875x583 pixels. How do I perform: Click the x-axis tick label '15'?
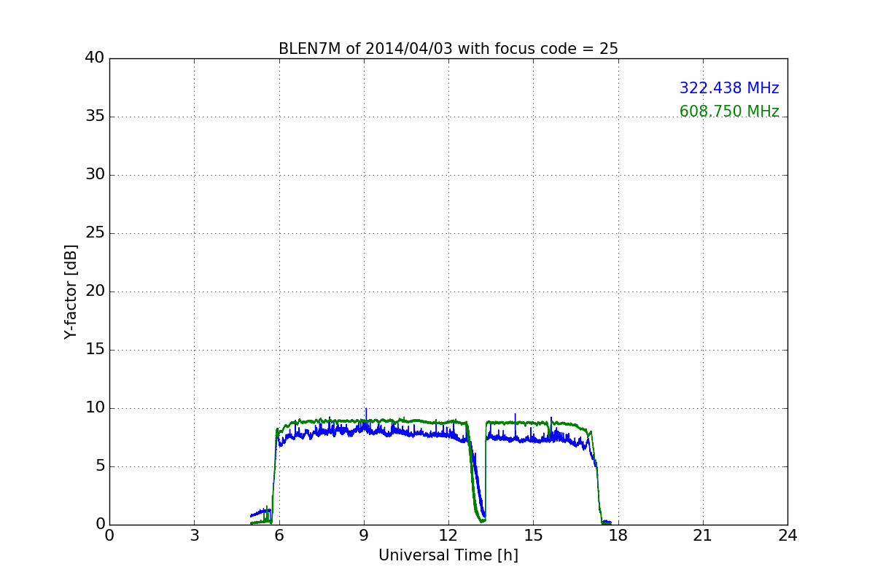tap(533, 536)
